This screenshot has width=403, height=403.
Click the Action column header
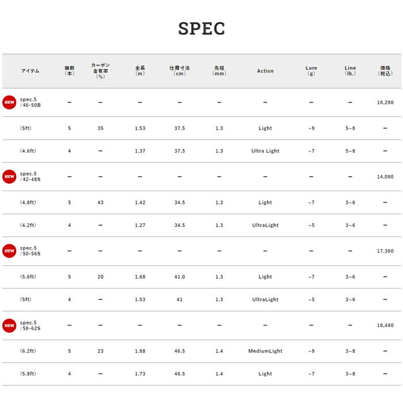tap(265, 71)
